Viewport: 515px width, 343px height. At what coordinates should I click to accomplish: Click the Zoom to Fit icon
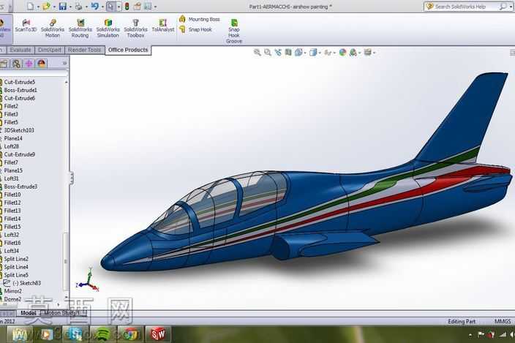(257, 53)
